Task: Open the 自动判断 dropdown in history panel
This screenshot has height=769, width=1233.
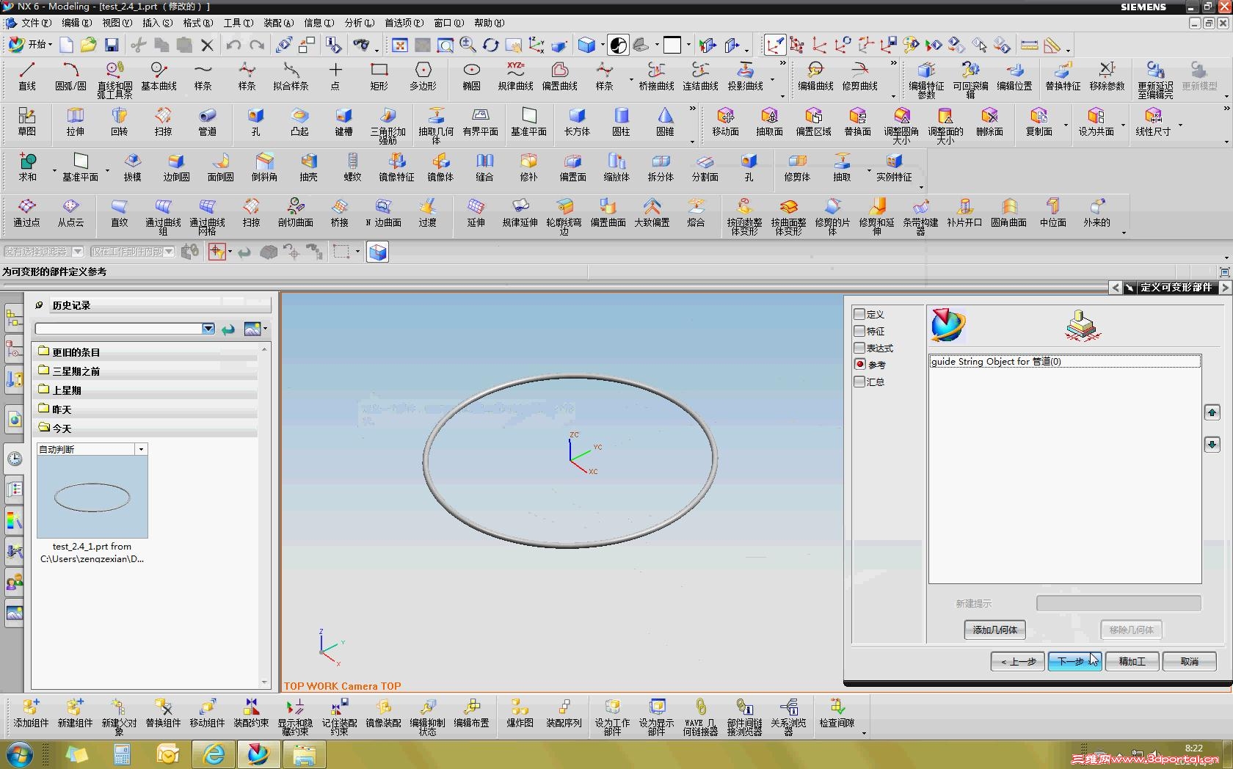Action: [141, 449]
